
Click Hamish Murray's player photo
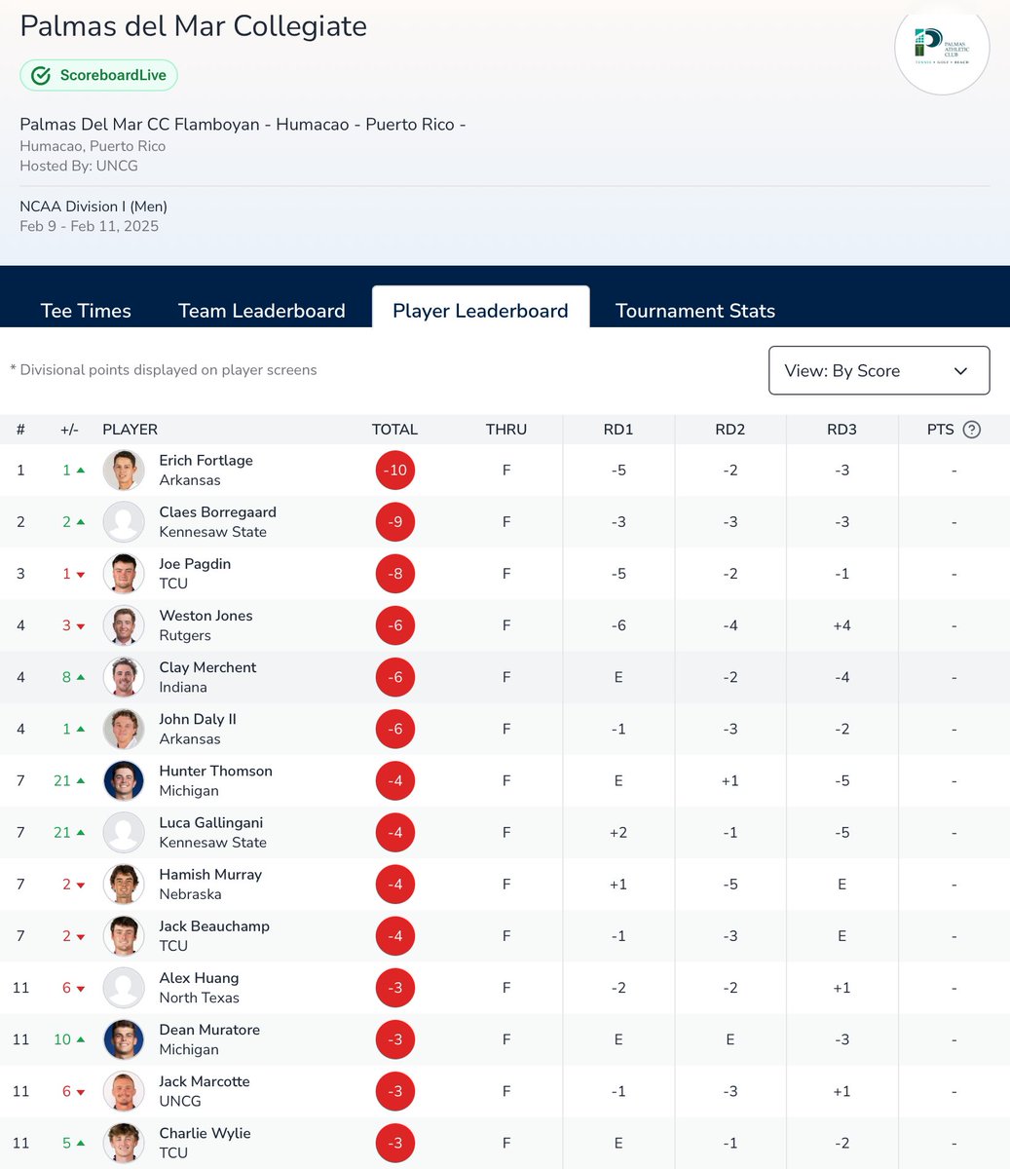pos(124,884)
